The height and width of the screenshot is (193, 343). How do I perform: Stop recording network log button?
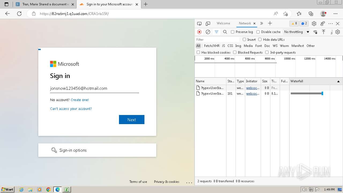pos(199,32)
